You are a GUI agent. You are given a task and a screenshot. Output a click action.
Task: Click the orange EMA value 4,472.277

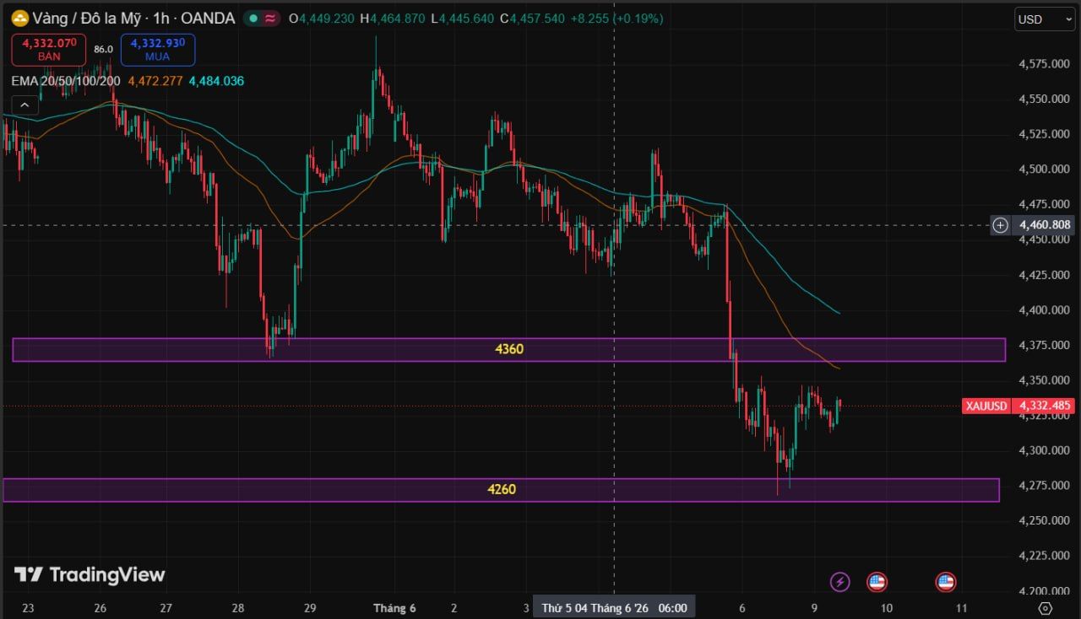point(155,81)
